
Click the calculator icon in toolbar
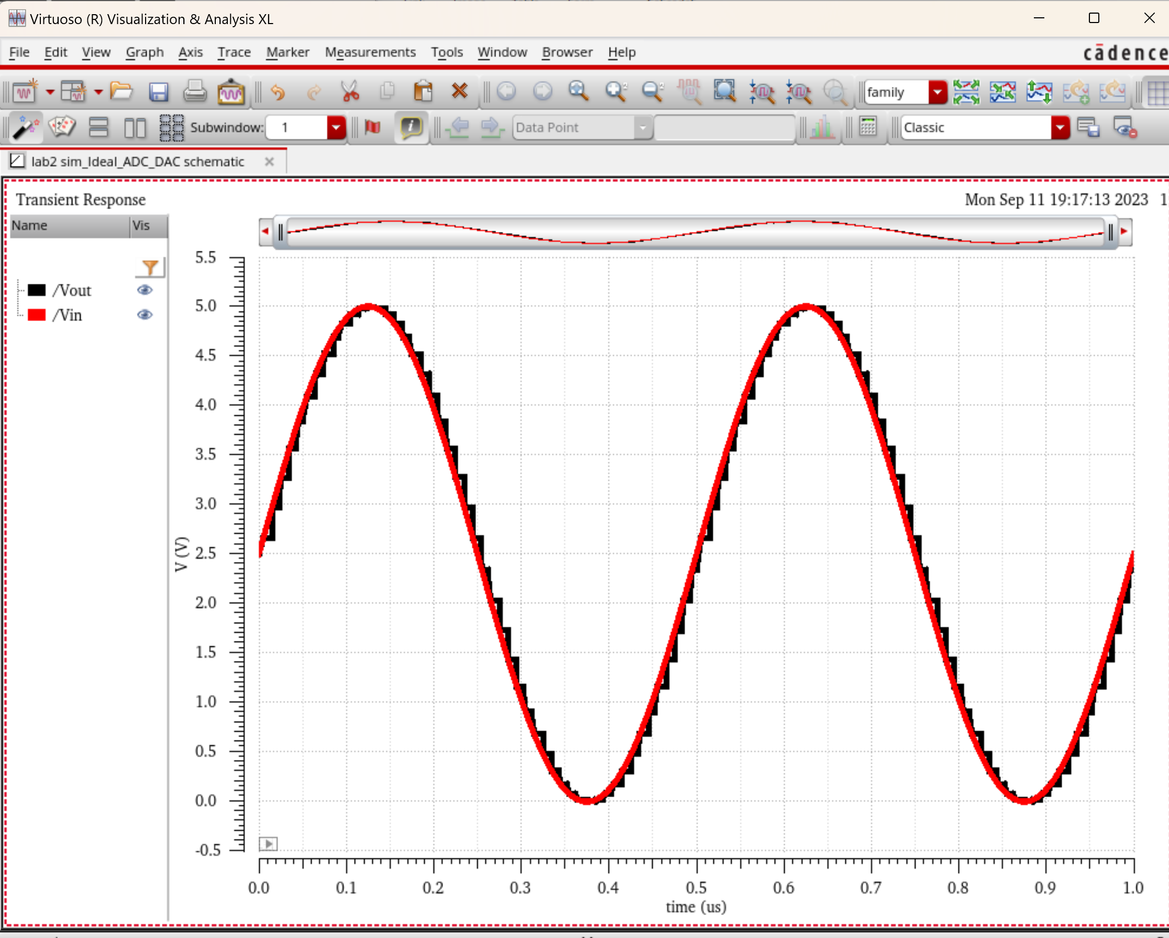pos(867,128)
